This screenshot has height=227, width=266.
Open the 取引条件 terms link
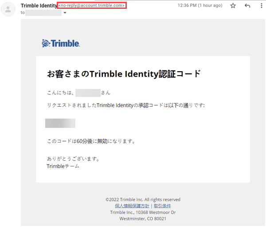tap(162, 206)
